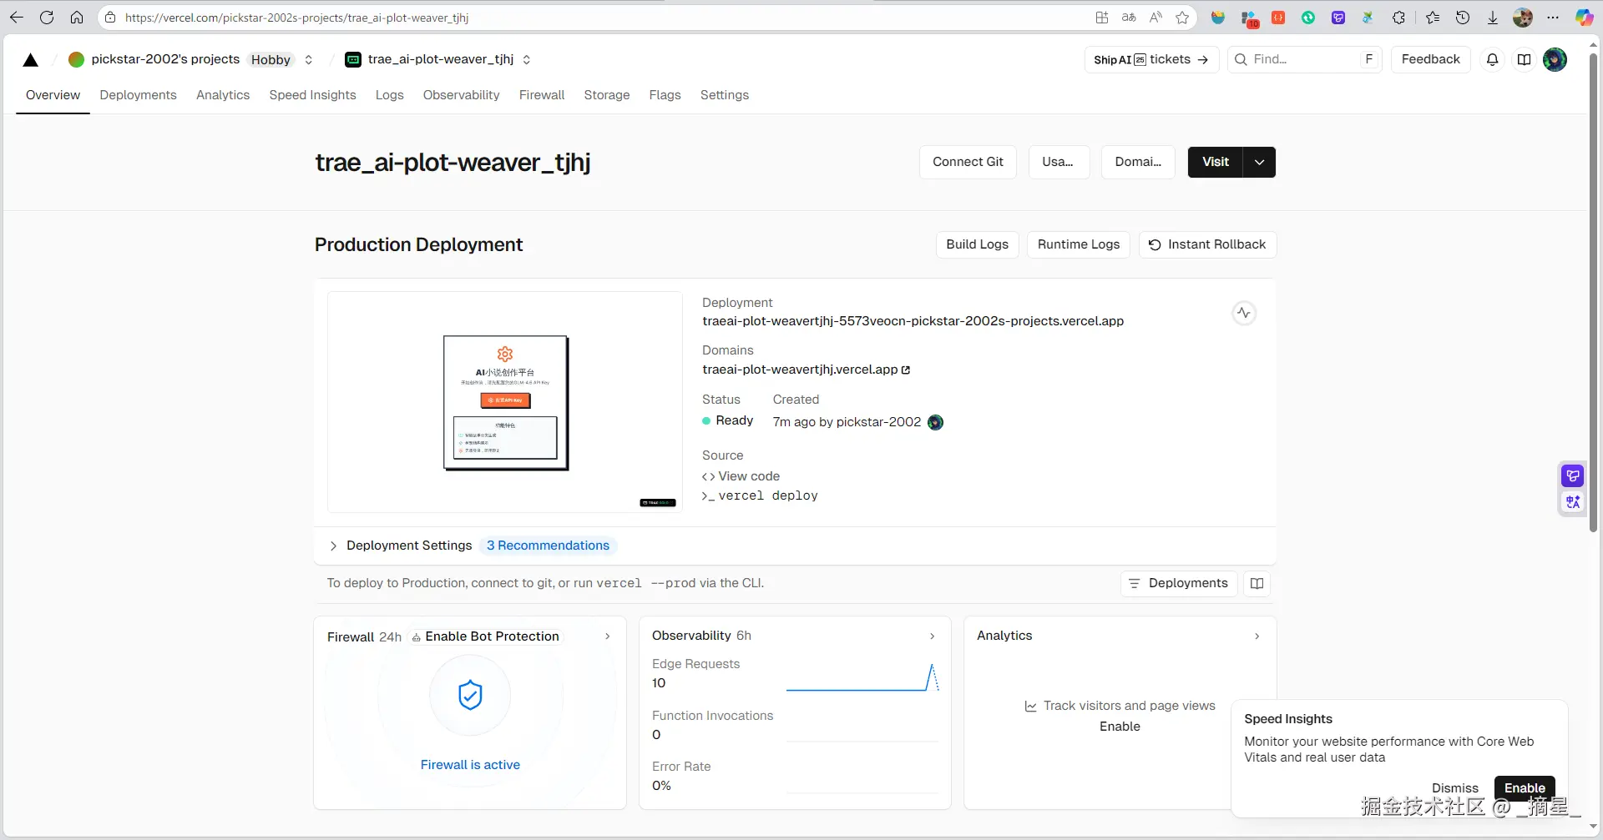Image resolution: width=1603 pixels, height=840 pixels.
Task: Expand the Observability card chevron
Action: [x=933, y=636]
